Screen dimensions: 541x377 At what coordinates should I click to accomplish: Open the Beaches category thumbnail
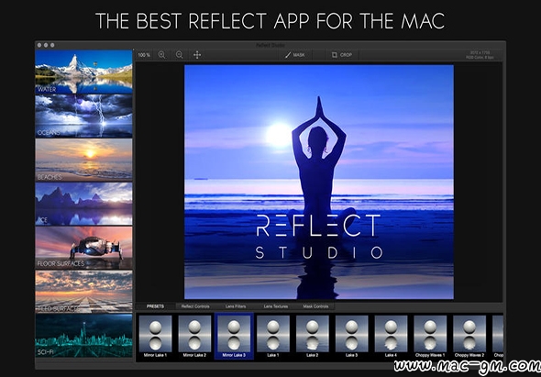83,161
